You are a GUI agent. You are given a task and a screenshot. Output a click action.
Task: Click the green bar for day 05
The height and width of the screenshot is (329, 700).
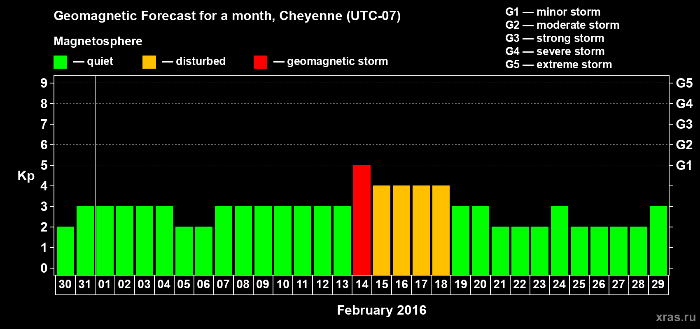click(184, 251)
